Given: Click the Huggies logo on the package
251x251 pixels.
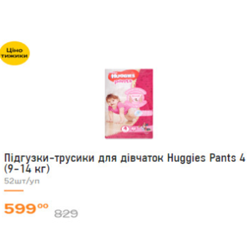Looking at the screenshot, I should (x=123, y=75).
